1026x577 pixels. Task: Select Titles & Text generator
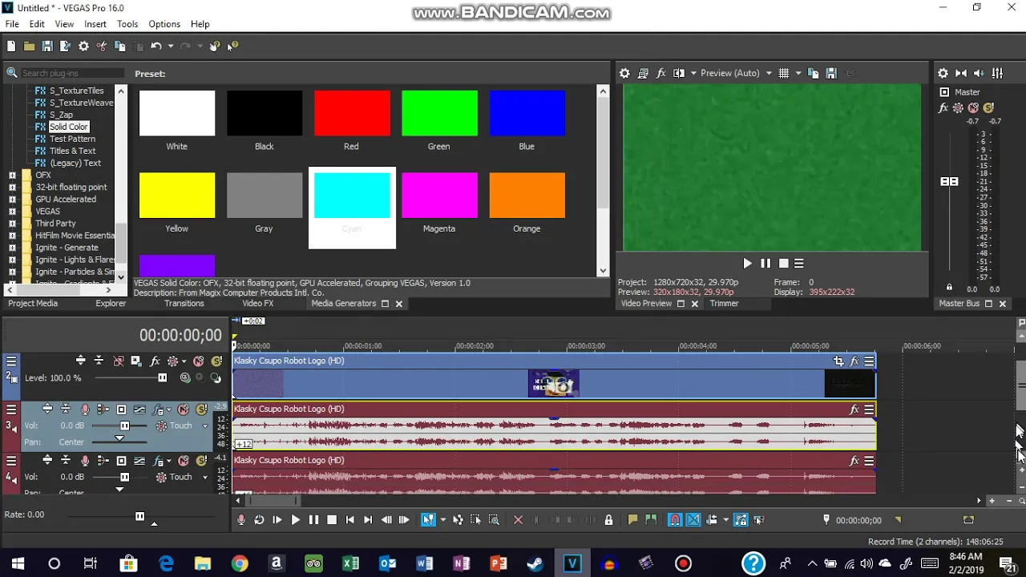tap(72, 151)
